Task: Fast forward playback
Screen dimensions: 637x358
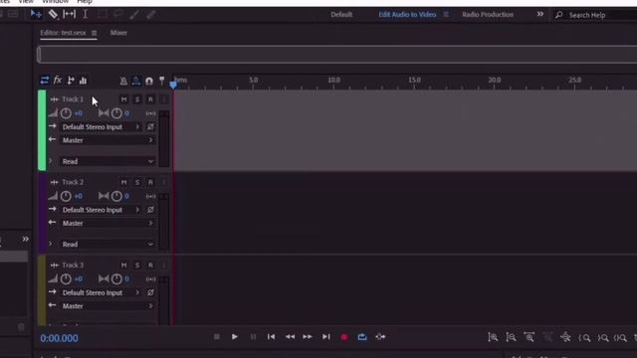Action: pos(308,337)
